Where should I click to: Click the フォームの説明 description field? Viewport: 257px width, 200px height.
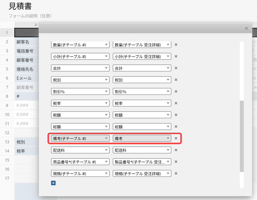point(30,15)
